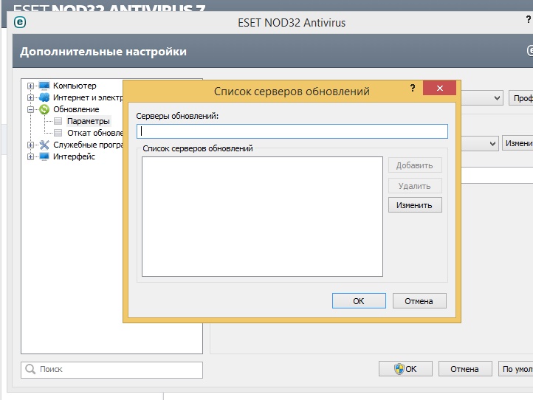Screen dimensions: 533x400
Task: Close the Список серверов обновлений dialog
Action: (439, 88)
